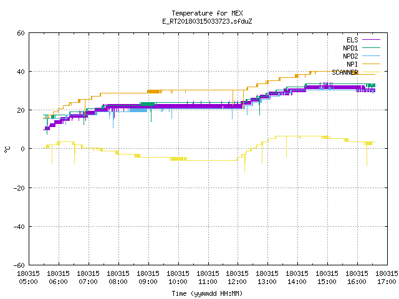Click the y-axis tick label 60
This screenshot has width=399, height=299.
(x=21, y=33)
